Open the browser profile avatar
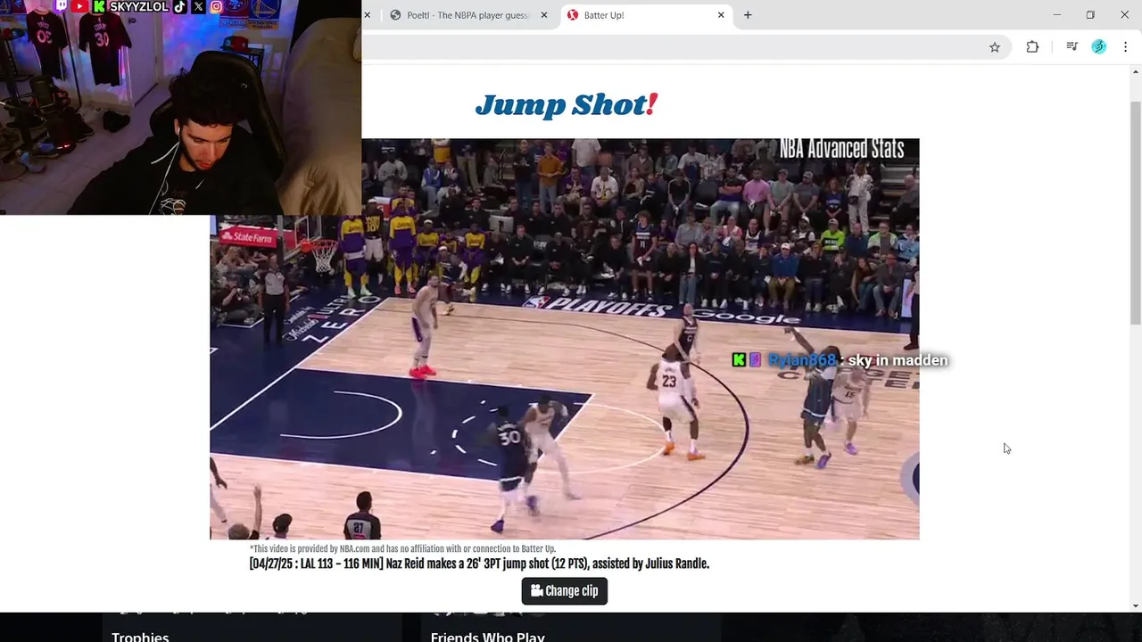 coord(1099,47)
